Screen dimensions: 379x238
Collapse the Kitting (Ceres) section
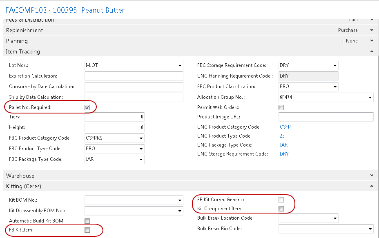coord(371,186)
